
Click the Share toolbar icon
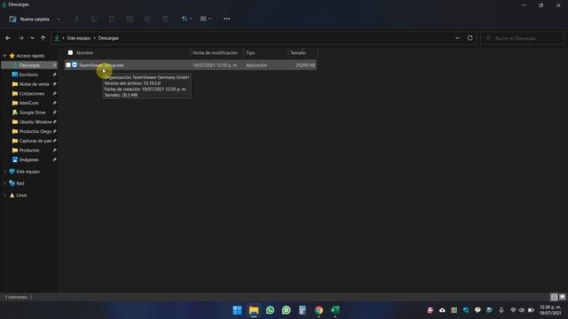pyautogui.click(x=147, y=19)
